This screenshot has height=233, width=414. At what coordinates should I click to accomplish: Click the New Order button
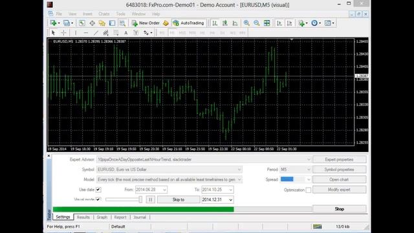146,23
